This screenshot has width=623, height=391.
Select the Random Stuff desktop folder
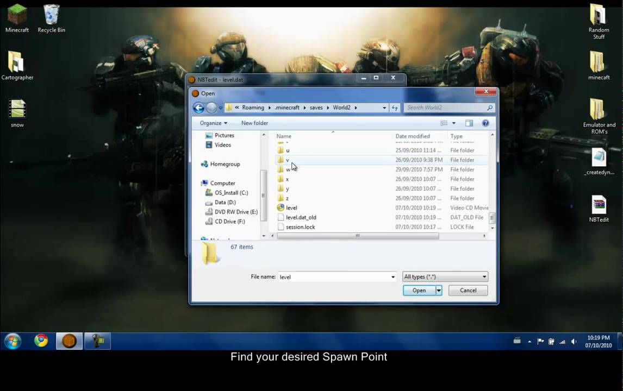pyautogui.click(x=599, y=21)
